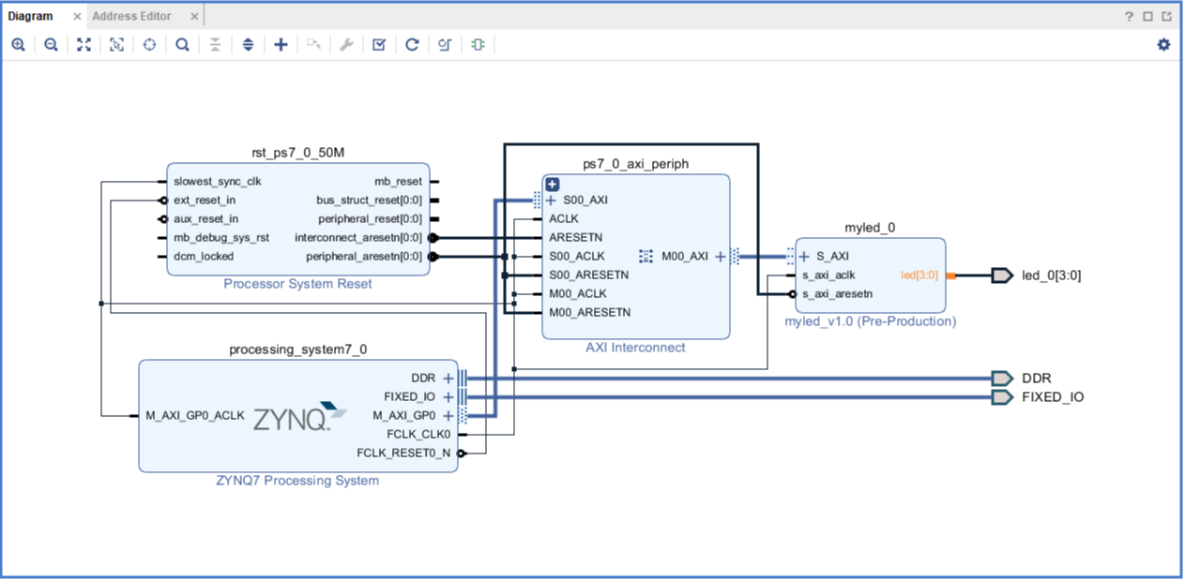This screenshot has height=580, width=1185.
Task: Select the M_AXI_GP0_ACLK pin
Action: tap(195, 416)
